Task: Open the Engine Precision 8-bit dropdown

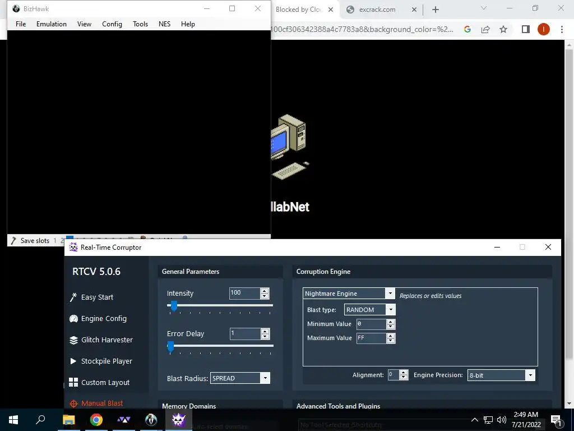Action: pos(501,375)
